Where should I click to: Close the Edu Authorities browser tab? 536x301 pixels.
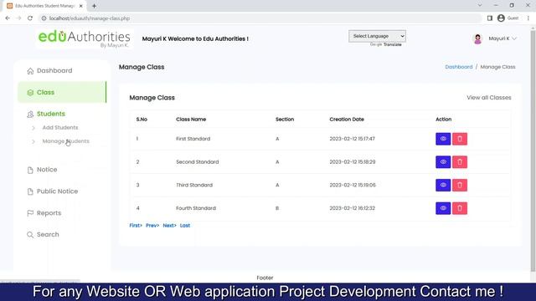point(81,6)
